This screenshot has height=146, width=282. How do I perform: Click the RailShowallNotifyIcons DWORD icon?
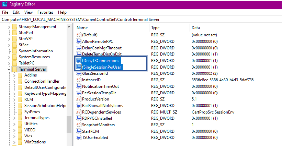pos(79,106)
